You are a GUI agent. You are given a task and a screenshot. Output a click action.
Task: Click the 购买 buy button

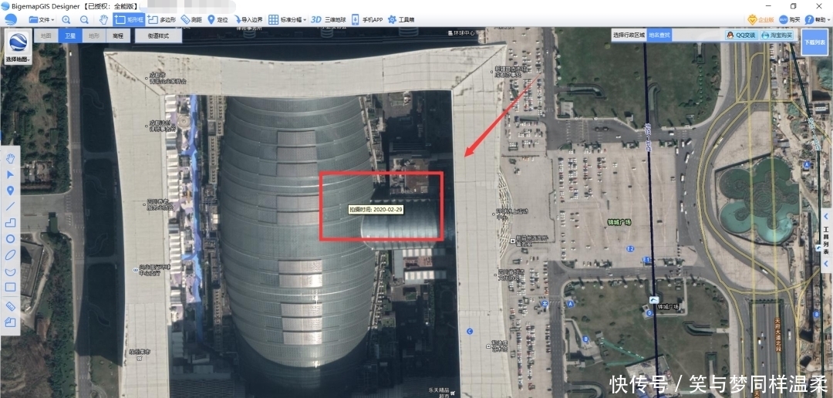(x=790, y=19)
